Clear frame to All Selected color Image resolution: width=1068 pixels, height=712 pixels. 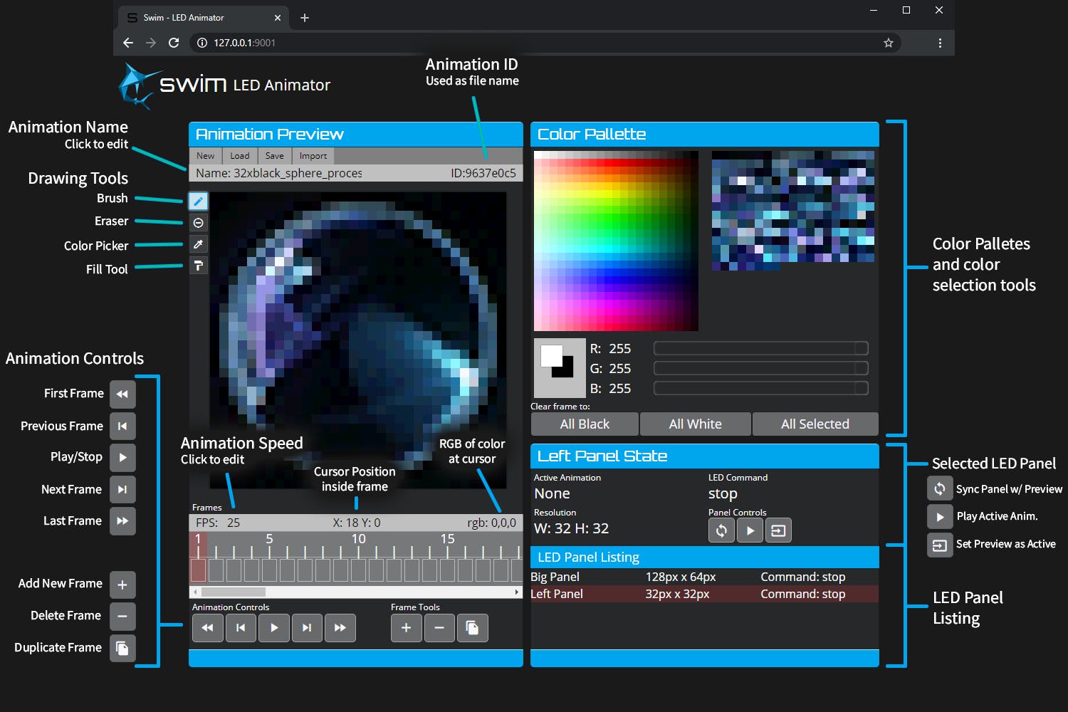point(815,424)
